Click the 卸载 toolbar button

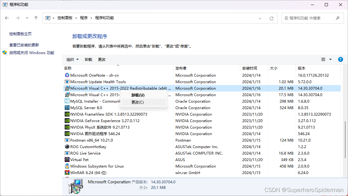coord(88,59)
